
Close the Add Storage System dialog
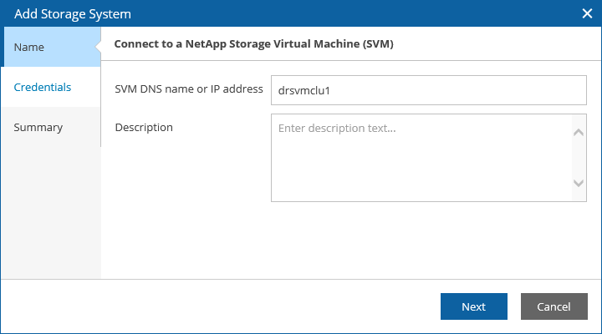coord(587,13)
